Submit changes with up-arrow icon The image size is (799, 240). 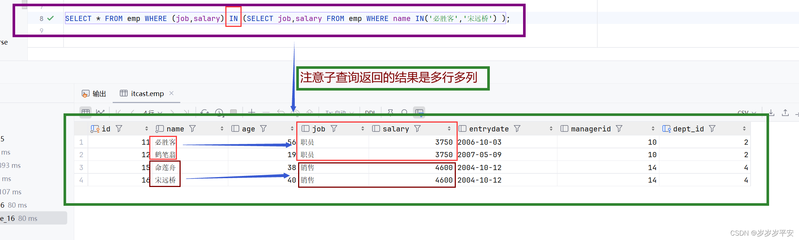pos(310,112)
